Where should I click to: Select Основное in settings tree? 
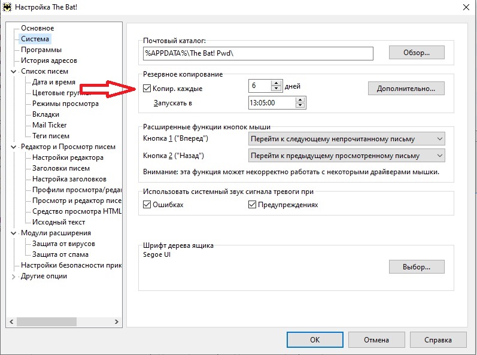38,28
